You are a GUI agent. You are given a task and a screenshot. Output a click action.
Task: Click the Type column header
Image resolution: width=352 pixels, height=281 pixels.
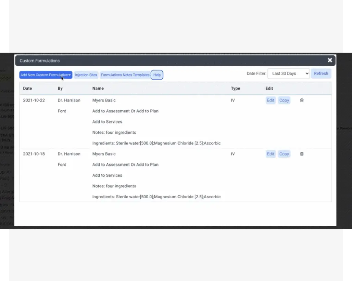(x=236, y=88)
